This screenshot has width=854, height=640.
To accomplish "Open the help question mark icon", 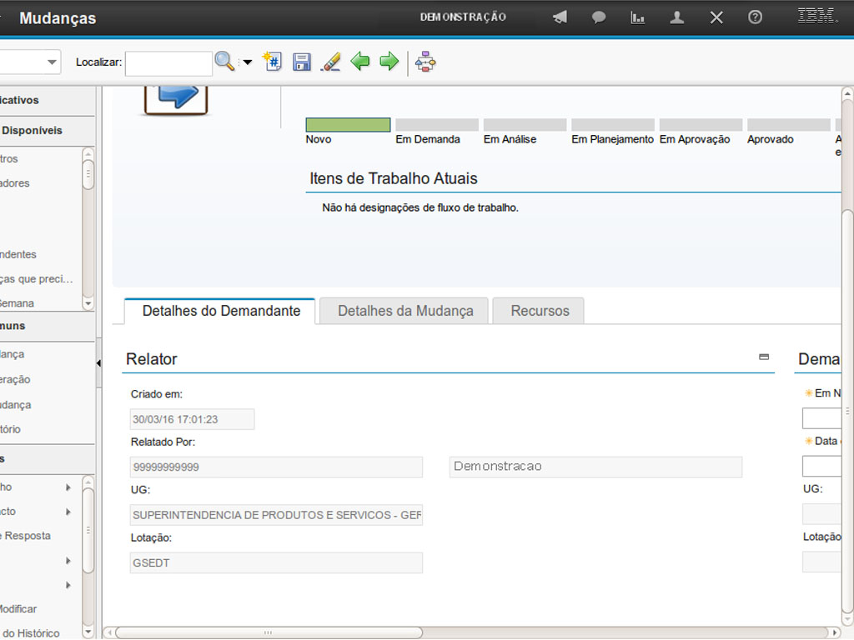I will click(755, 17).
